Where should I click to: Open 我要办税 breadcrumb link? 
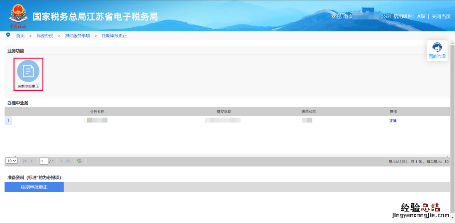click(x=45, y=36)
